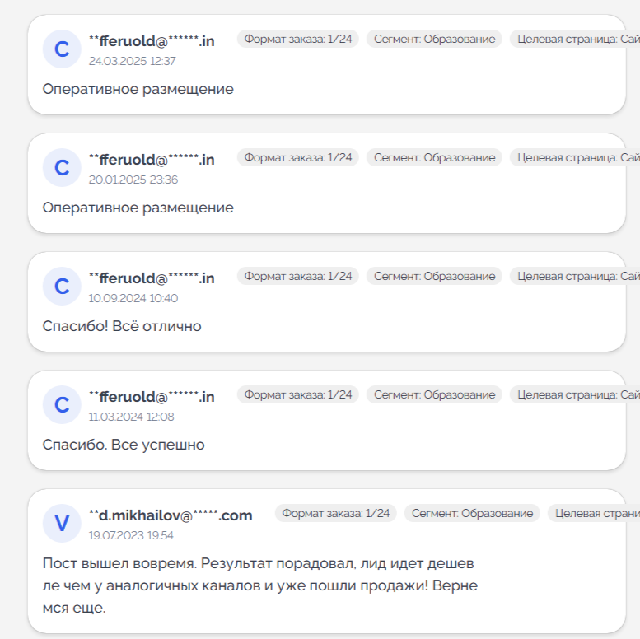Click the "C" avatar on 10.09.2024 review
640x639 pixels.
coord(62,287)
